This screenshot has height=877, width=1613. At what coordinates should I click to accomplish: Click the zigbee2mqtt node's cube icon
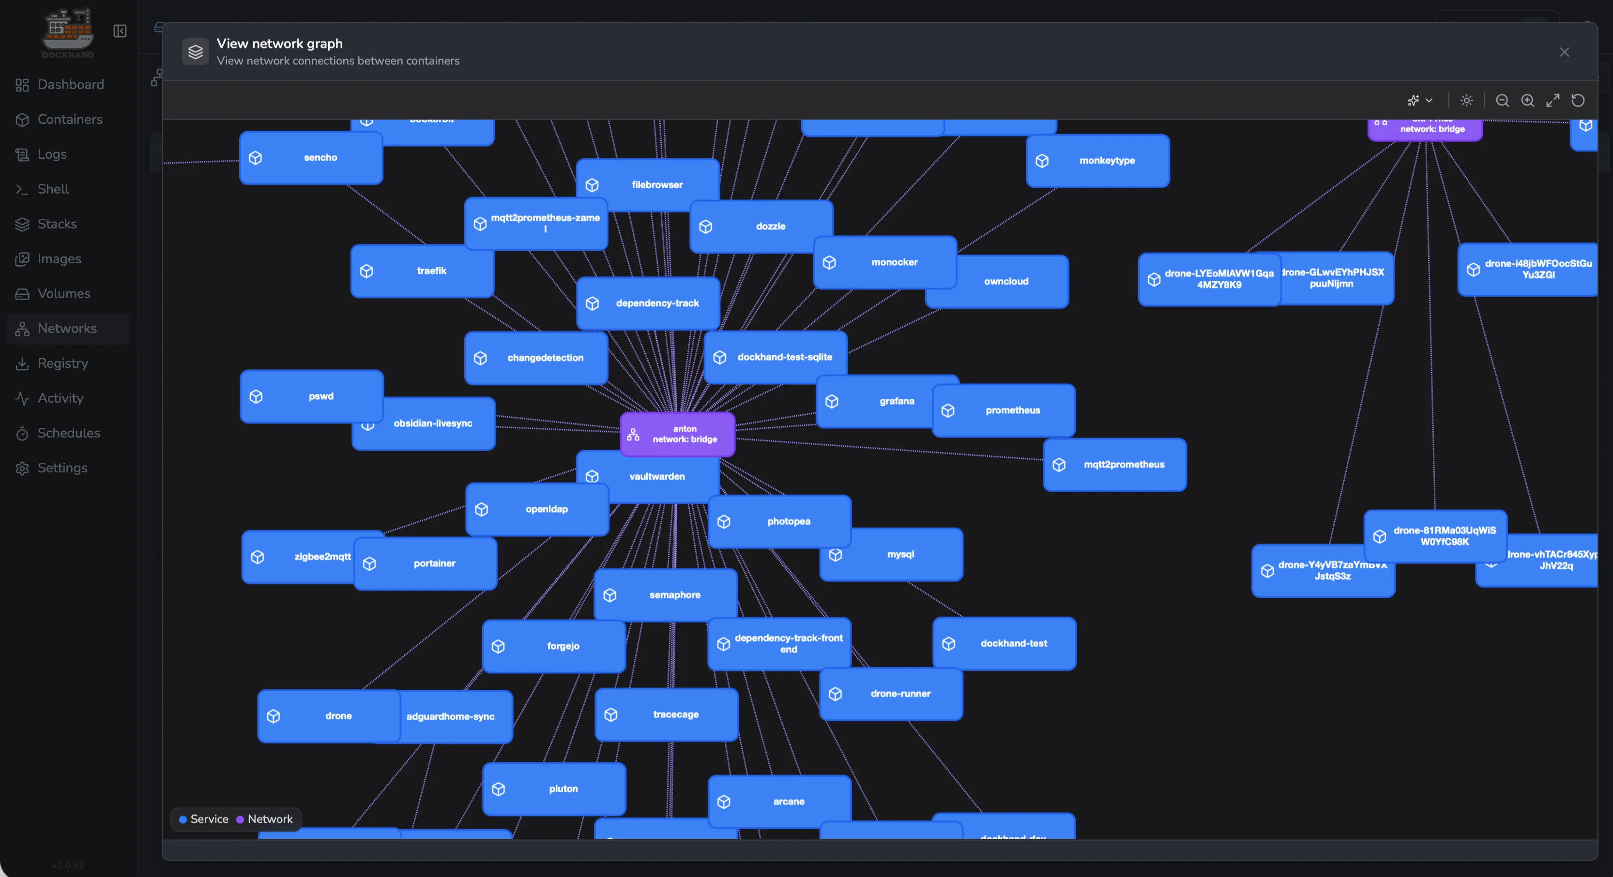258,557
